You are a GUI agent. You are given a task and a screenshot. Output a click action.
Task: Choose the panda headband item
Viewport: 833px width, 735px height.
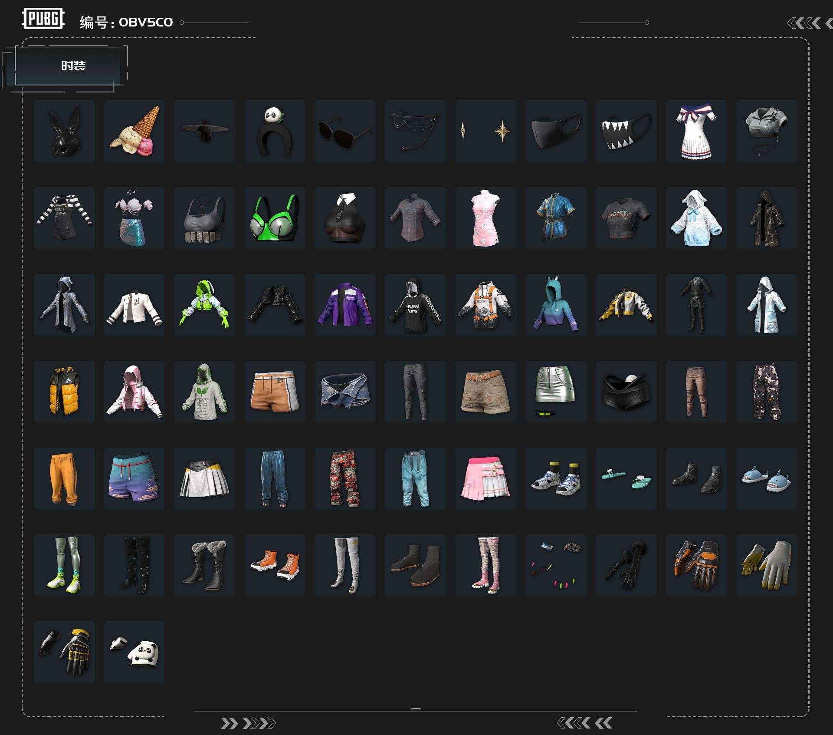pos(275,131)
